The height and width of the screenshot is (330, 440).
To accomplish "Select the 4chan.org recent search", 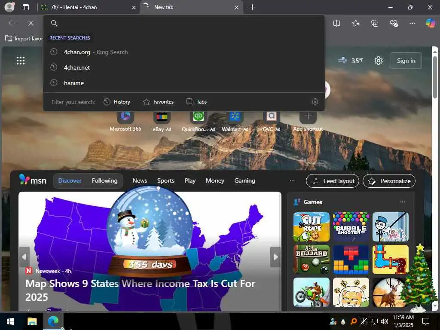I will (x=184, y=52).
